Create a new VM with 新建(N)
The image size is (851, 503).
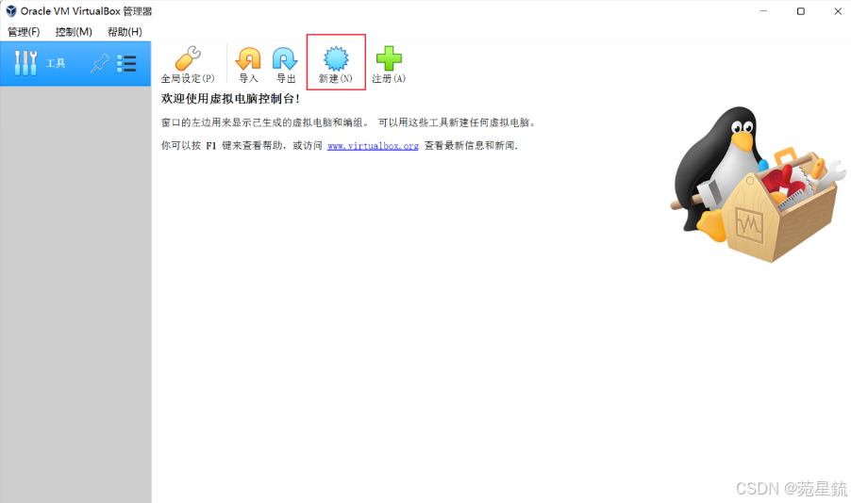point(336,64)
